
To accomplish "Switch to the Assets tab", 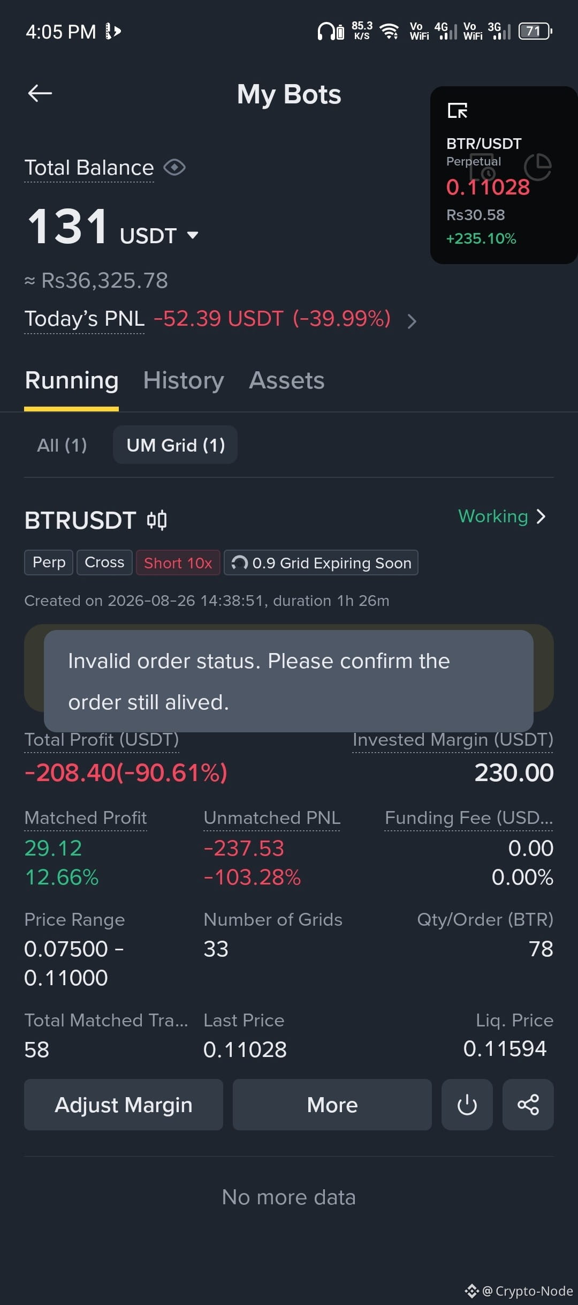I will point(287,380).
